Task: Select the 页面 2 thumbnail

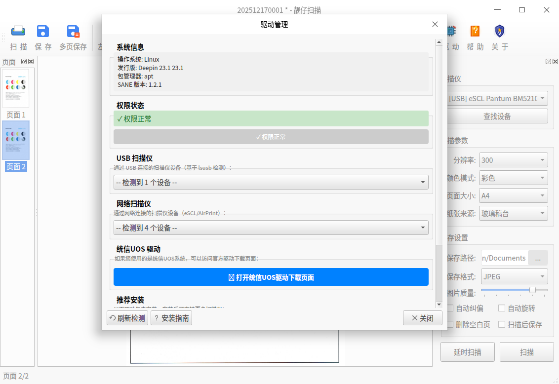Action: [x=16, y=140]
